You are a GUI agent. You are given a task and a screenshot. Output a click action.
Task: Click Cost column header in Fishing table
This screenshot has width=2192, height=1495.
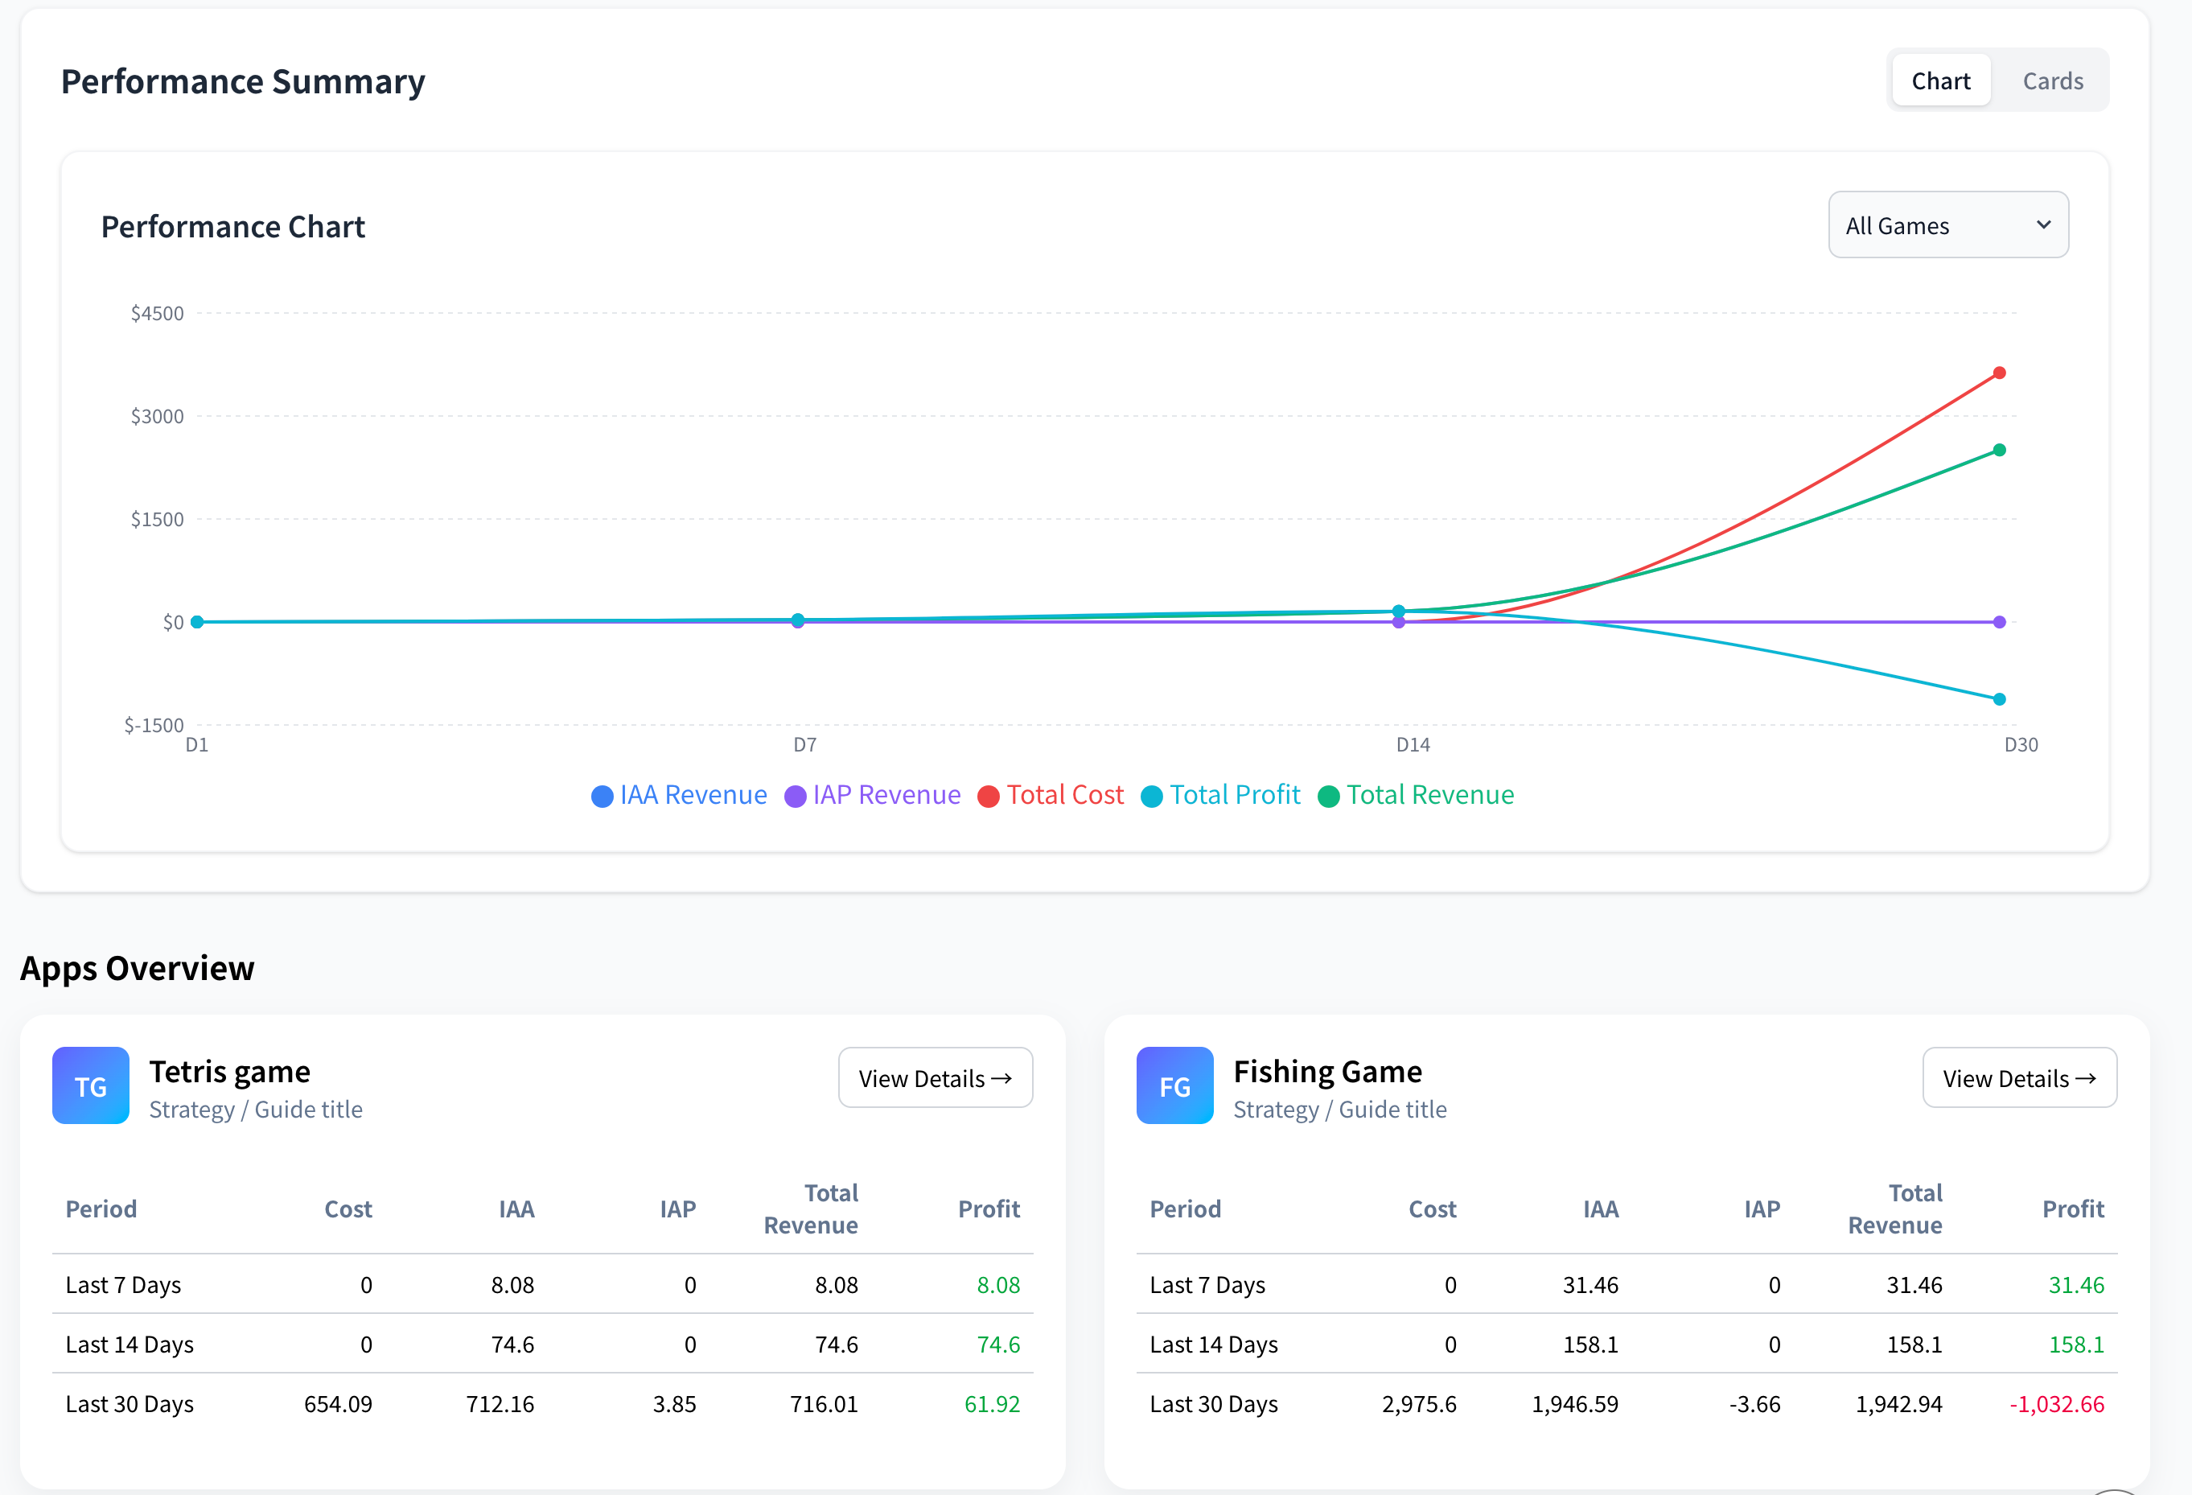[1432, 1209]
